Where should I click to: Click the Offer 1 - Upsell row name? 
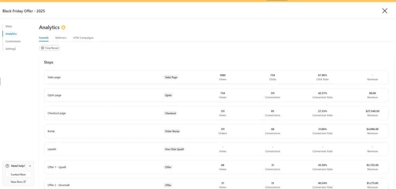click(x=57, y=167)
